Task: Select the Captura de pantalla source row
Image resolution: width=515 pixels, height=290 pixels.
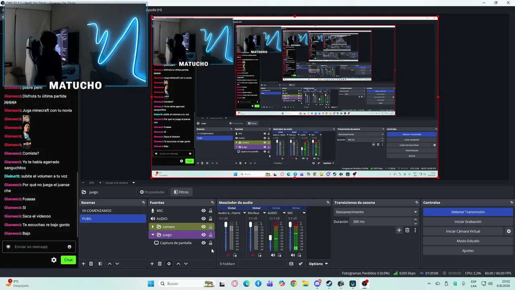Action: [x=181, y=243]
